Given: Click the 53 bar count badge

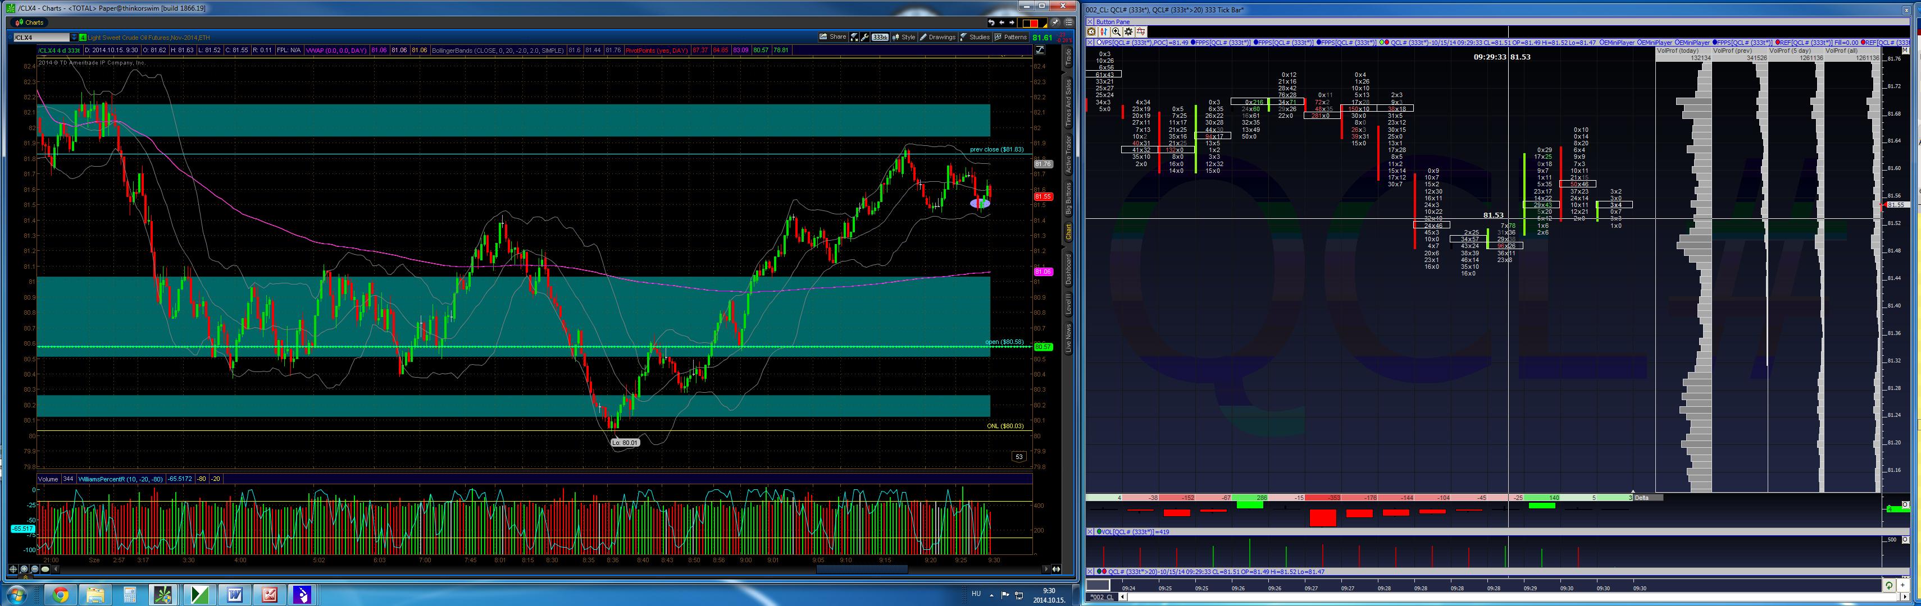Looking at the screenshot, I should coord(1019,456).
